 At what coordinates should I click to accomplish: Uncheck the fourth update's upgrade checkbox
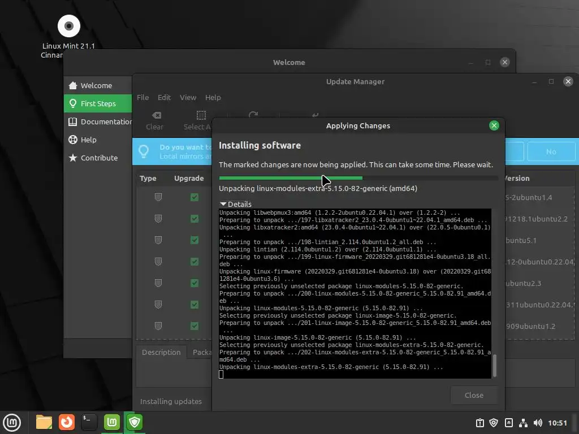click(x=195, y=262)
